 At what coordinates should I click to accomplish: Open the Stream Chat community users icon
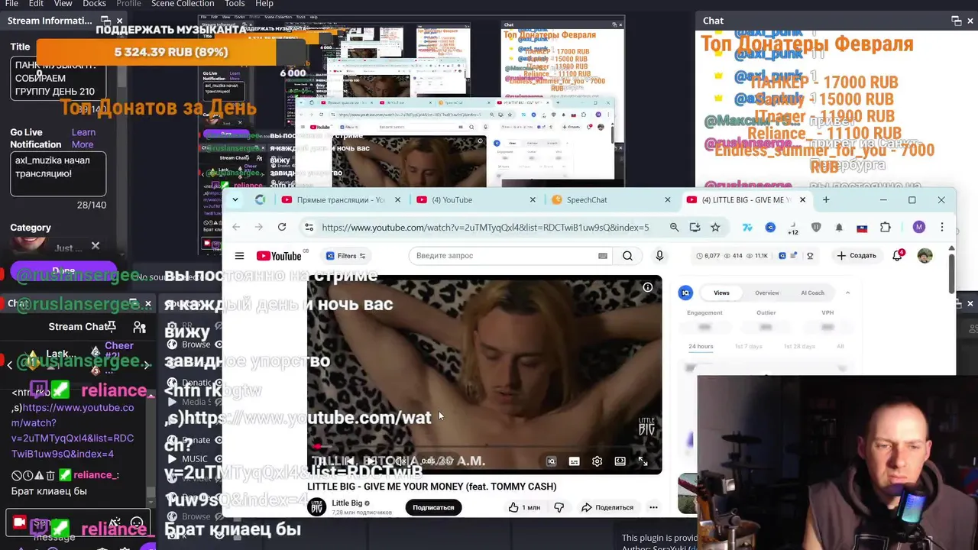click(x=139, y=327)
